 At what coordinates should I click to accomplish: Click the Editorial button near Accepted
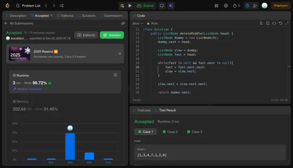86,35
